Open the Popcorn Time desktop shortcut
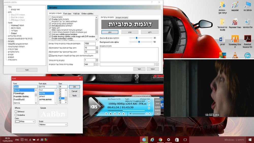The height and width of the screenshot is (143, 254). [235, 23]
